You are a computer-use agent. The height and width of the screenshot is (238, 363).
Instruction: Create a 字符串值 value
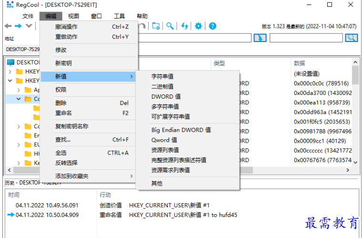point(188,76)
